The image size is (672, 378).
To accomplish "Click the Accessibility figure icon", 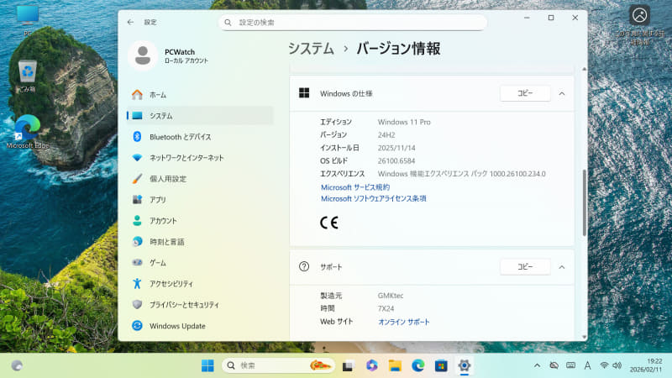I will pyautogui.click(x=137, y=283).
